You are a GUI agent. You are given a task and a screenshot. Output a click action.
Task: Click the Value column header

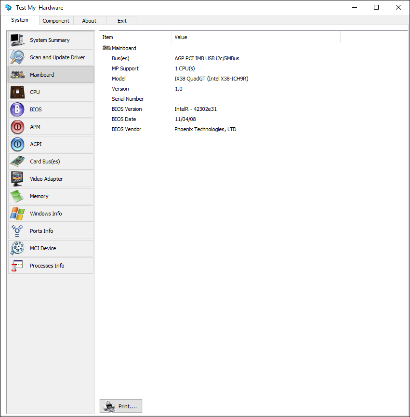pyautogui.click(x=256, y=37)
